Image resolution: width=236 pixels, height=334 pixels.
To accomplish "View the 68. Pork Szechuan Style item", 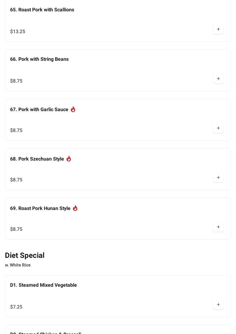I will click(37, 159).
